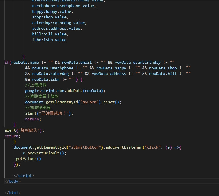
Task: Click the line "happy:happy.value,"
Action: coord(53,12)
